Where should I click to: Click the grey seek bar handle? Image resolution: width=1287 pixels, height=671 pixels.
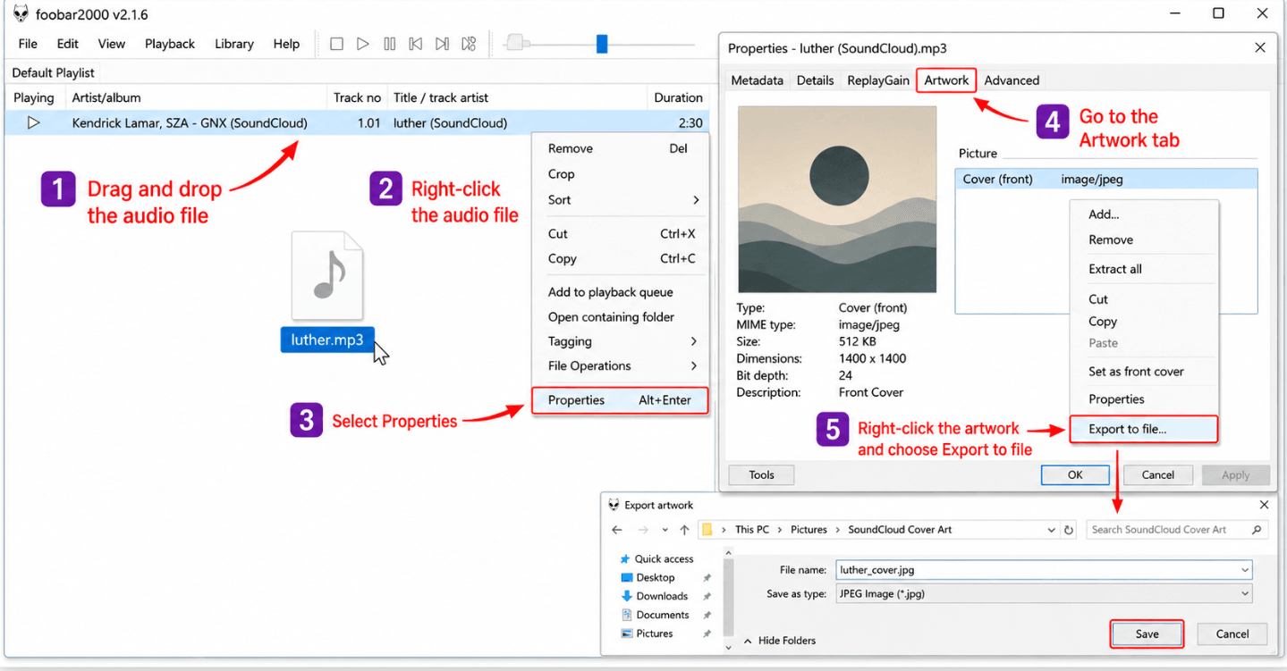[516, 43]
